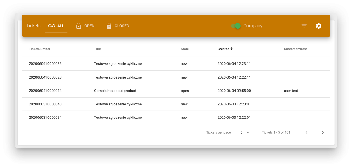
Task: Switch to the OPEN tab
Action: [85, 26]
